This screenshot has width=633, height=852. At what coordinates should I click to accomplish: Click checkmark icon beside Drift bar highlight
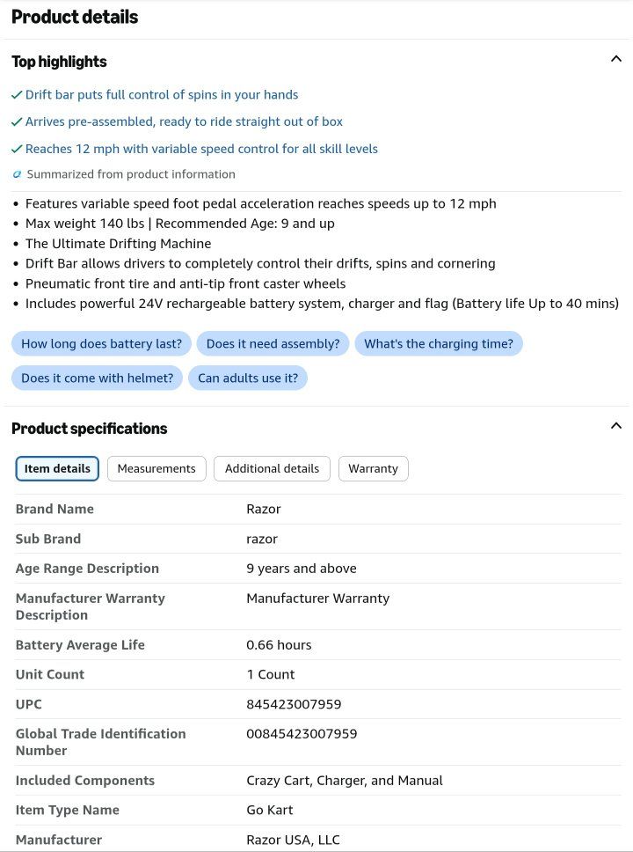[17, 95]
